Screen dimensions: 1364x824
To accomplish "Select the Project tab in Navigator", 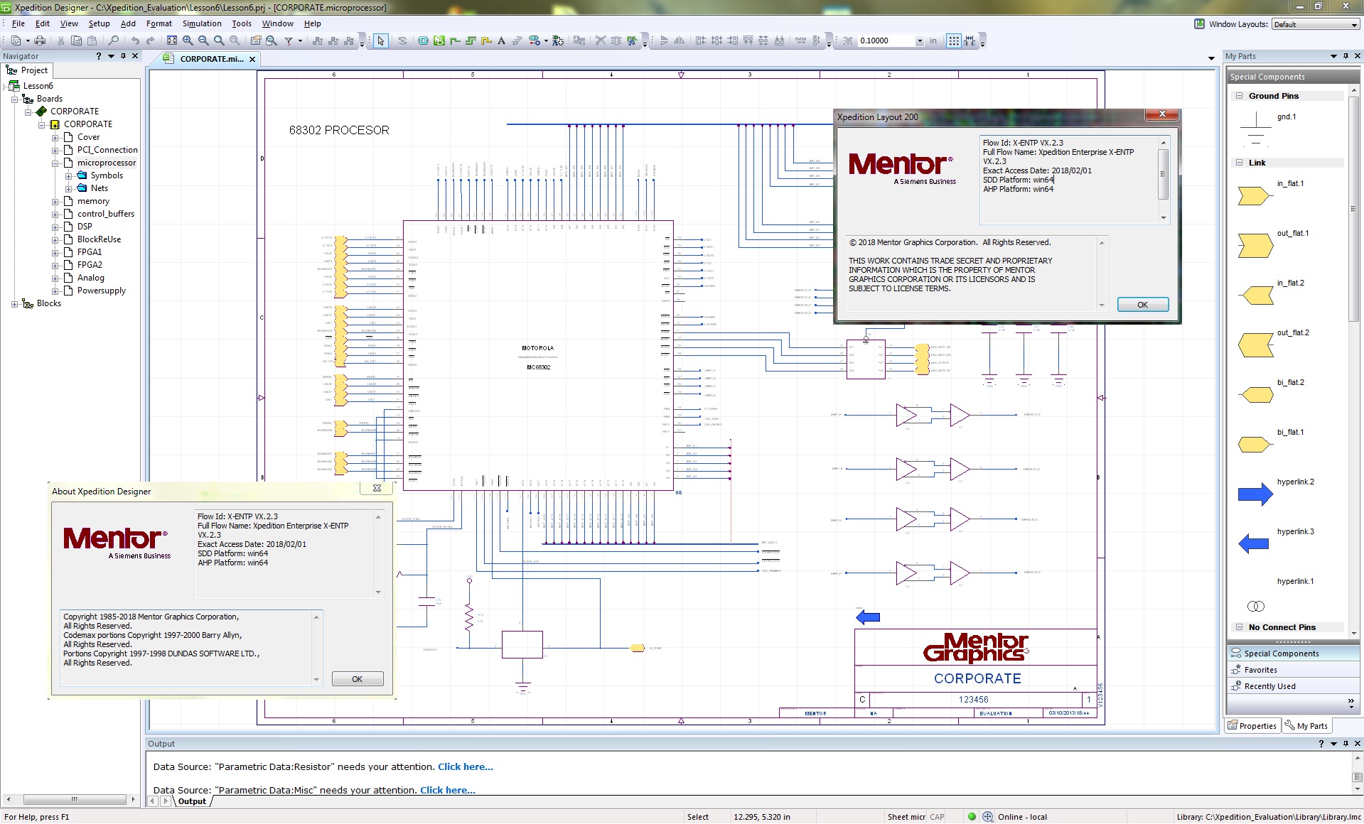I will 27,70.
